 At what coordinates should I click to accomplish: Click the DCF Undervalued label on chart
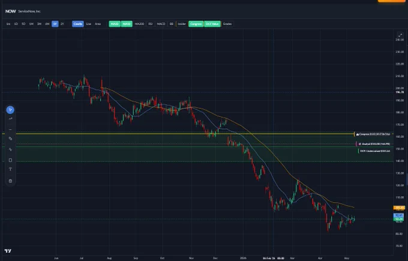pyautogui.click(x=374, y=151)
